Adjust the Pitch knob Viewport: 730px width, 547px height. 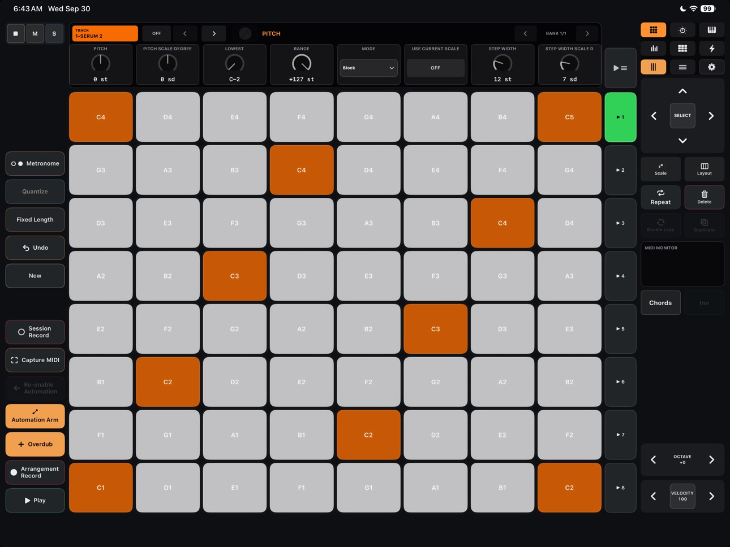coord(101,63)
